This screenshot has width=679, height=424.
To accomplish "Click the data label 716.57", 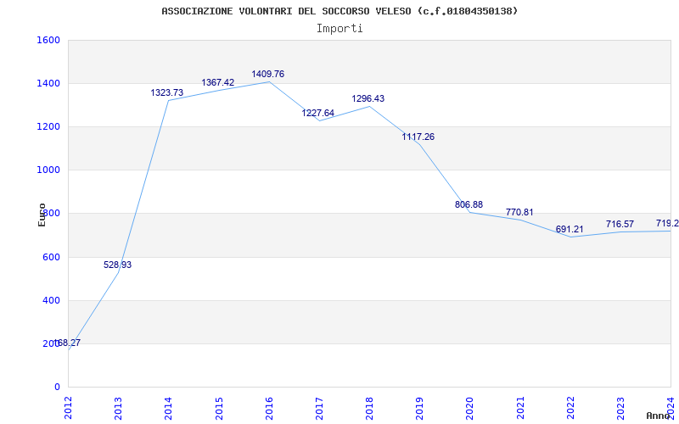I will tap(620, 224).
